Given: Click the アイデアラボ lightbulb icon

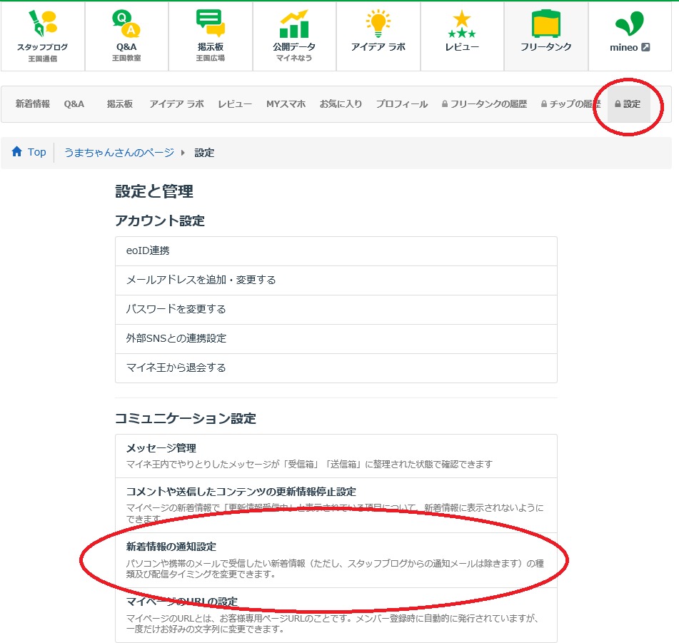Looking at the screenshot, I should point(378,24).
